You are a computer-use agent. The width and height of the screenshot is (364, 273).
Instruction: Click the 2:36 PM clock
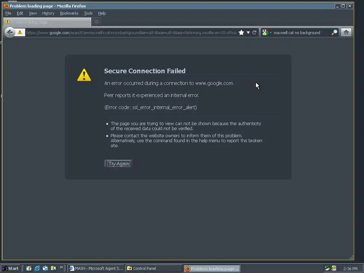(x=350, y=269)
